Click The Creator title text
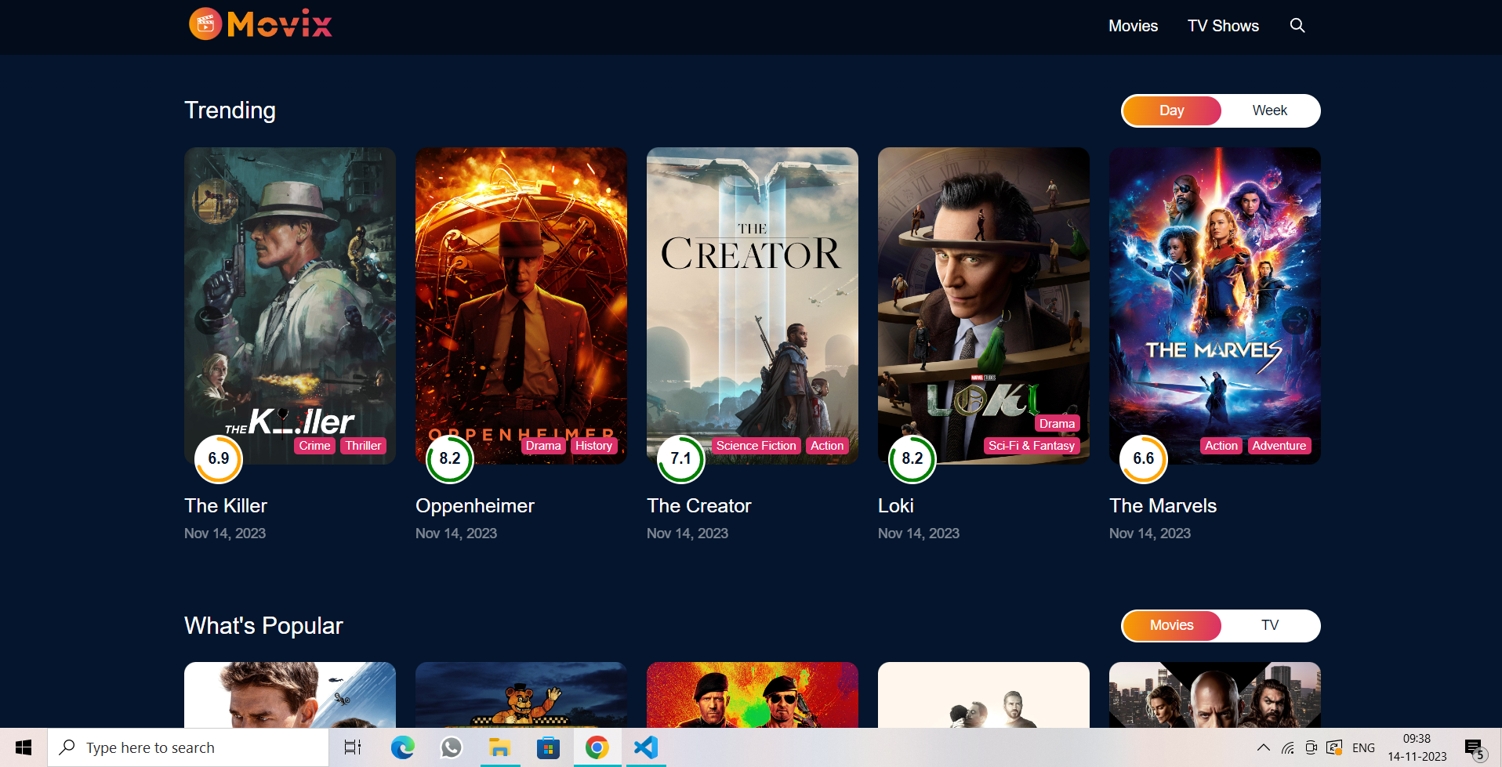 (699, 506)
